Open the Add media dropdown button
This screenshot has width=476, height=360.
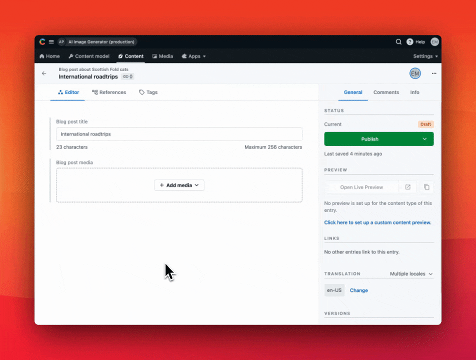179,185
